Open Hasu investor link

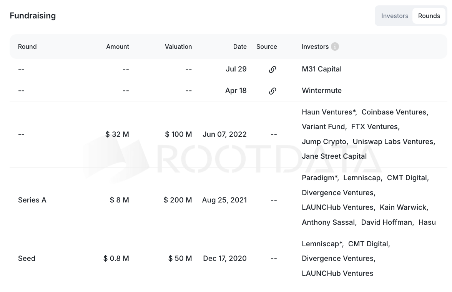click(427, 222)
